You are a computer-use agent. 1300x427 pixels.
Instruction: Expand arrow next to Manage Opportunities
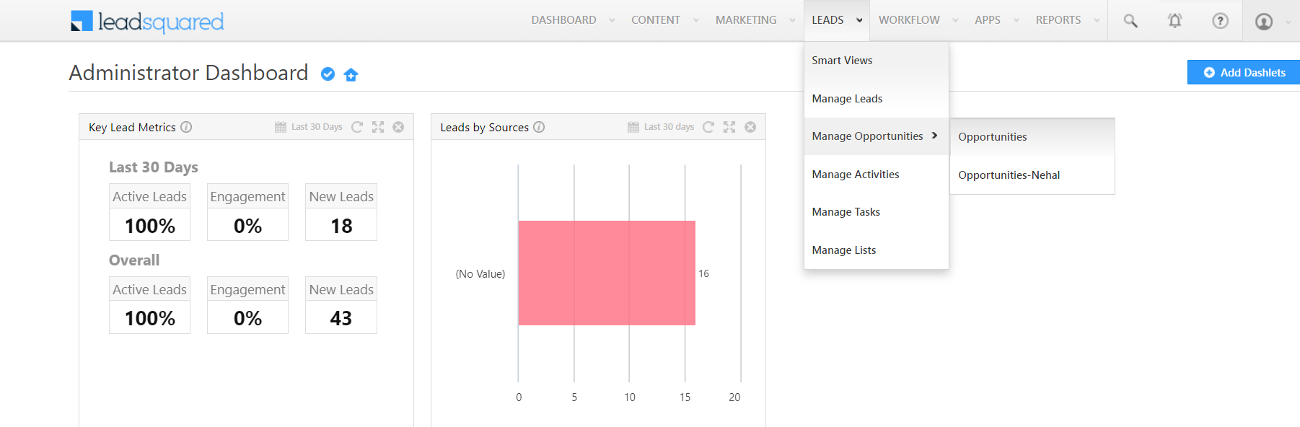pos(935,136)
